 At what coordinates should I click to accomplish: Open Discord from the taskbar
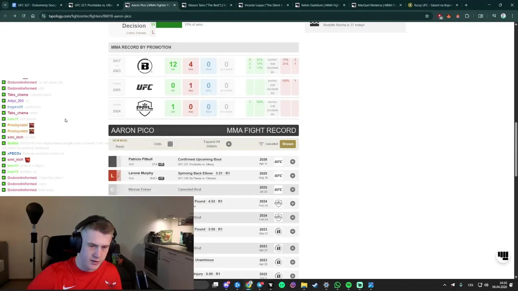coord(226,285)
